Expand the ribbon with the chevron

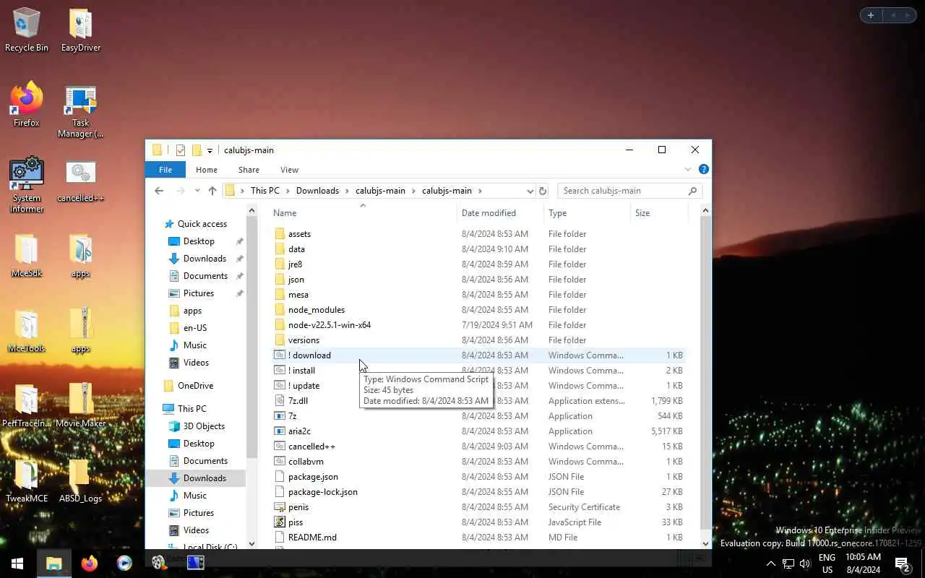pos(687,170)
